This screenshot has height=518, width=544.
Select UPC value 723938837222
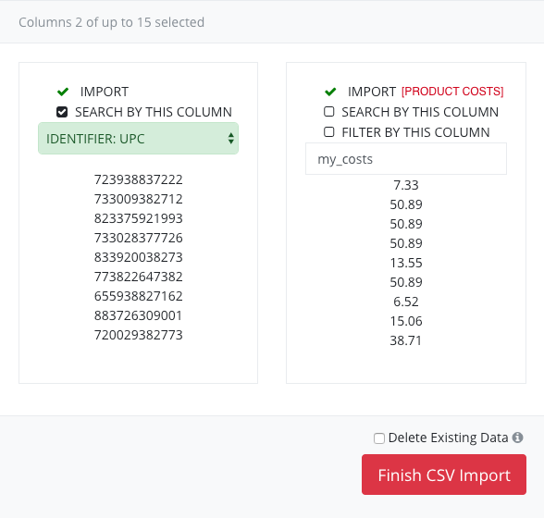(139, 179)
